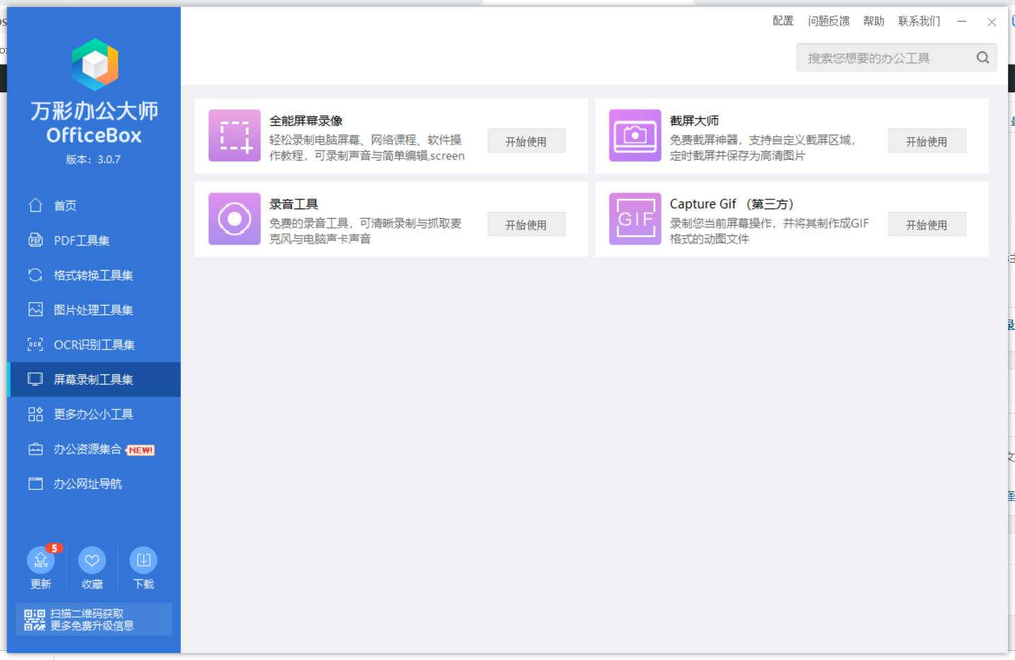Click the refresh icon beside 格式转换工具集
Image resolution: width=1015 pixels, height=660 pixels.
(x=35, y=274)
